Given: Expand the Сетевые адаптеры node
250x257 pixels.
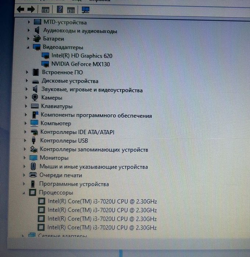Looking at the screenshot, I should click(23, 236).
